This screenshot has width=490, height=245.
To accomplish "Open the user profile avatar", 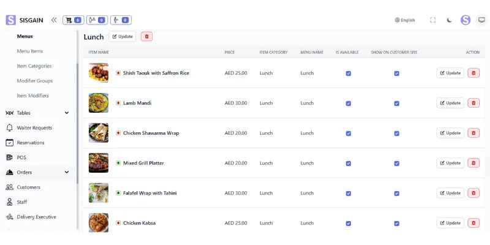I will click(466, 20).
